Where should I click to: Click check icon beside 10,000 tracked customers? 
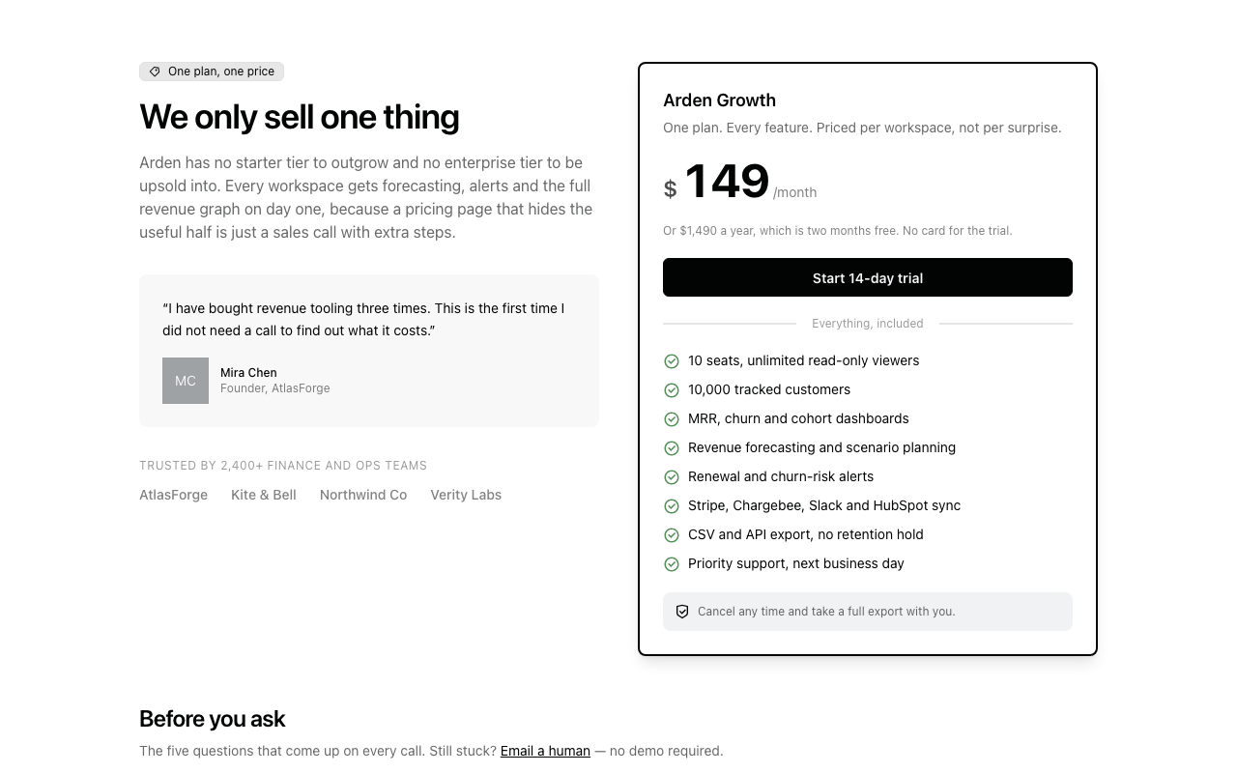(x=672, y=390)
